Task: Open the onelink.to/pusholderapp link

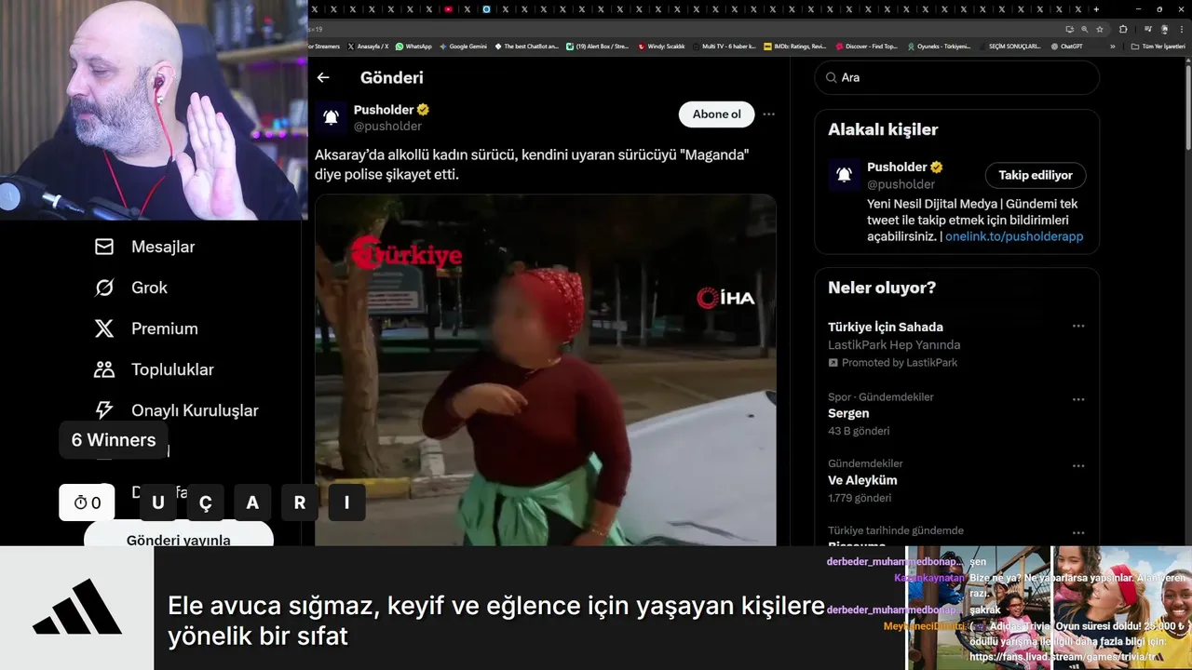Action: click(x=1014, y=236)
